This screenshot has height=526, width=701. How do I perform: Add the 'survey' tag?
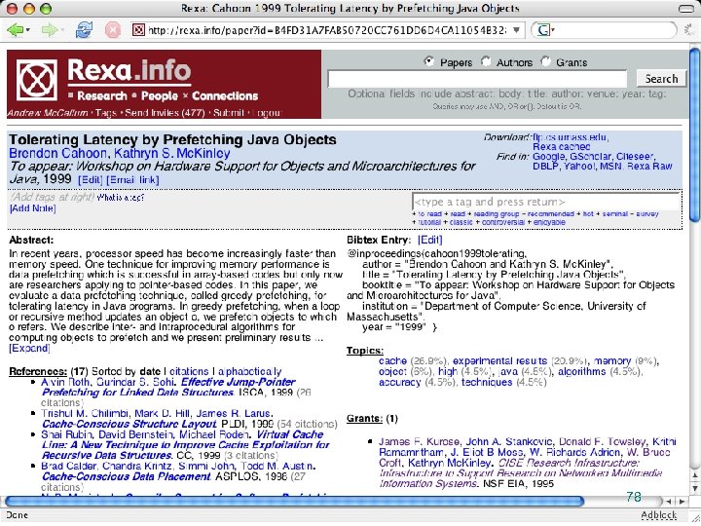[646, 214]
